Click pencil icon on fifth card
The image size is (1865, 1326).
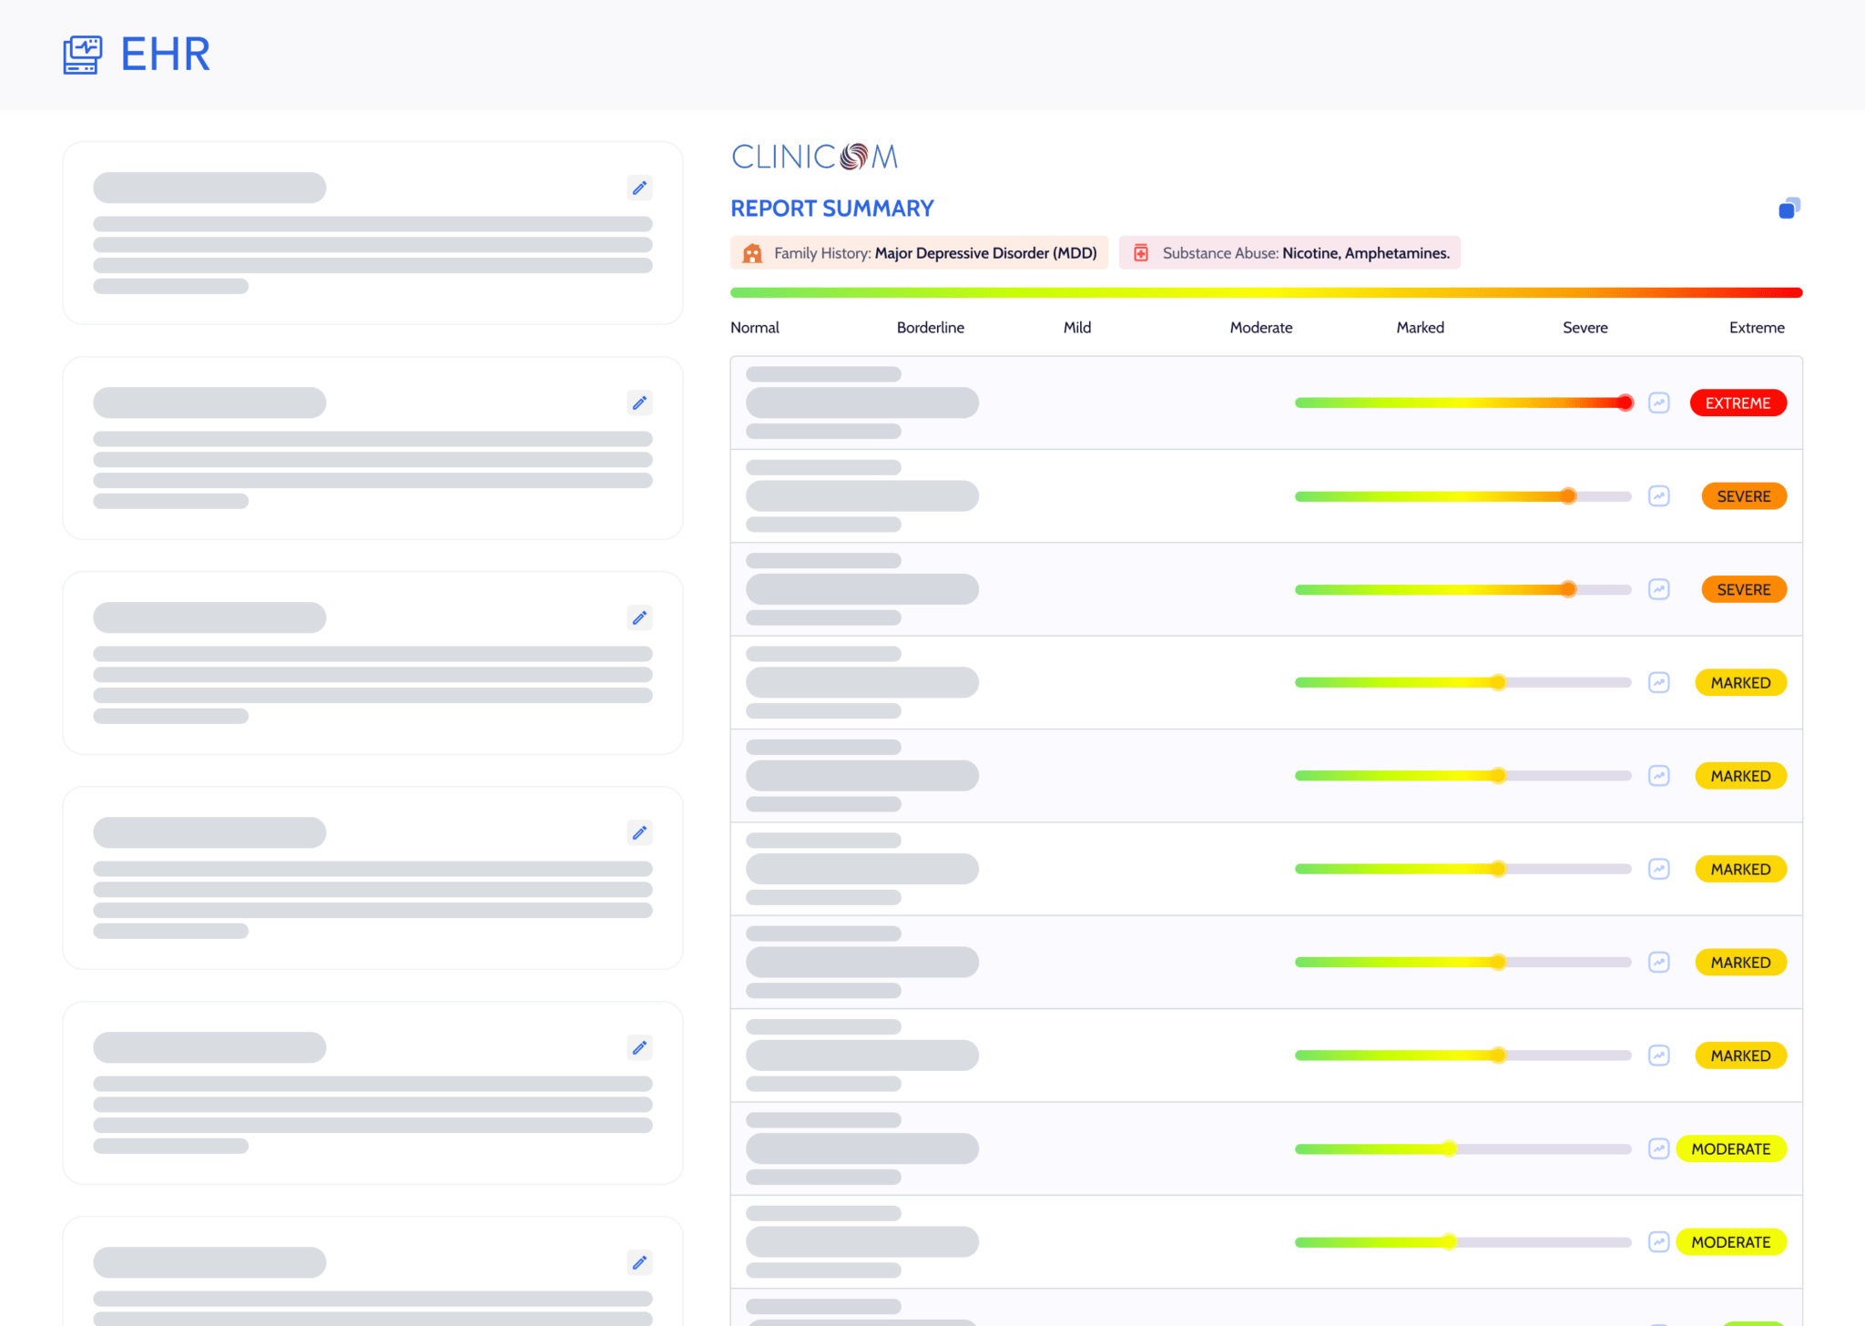(639, 1047)
